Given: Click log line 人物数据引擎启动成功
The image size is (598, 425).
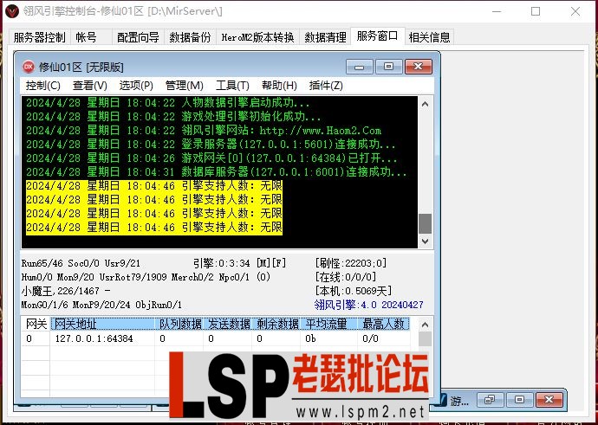Looking at the screenshot, I should (x=168, y=103).
